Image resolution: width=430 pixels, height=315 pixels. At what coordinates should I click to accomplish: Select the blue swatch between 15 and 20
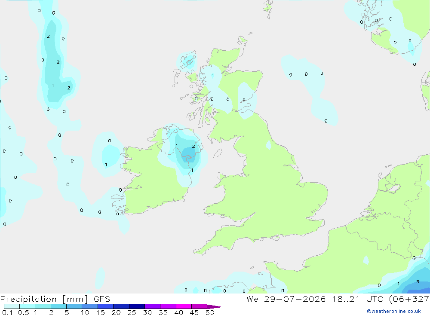(105, 306)
